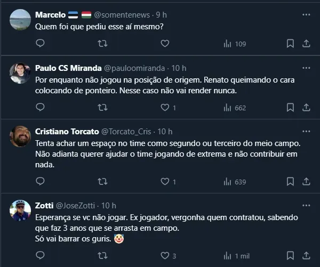
Task: Open more options on Cristiano's tweet
Action: (306, 131)
